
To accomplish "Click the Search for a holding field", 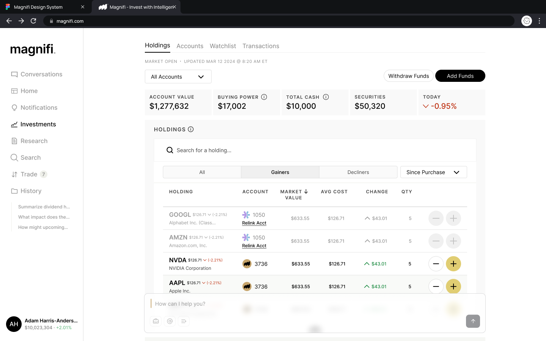I will [x=315, y=150].
